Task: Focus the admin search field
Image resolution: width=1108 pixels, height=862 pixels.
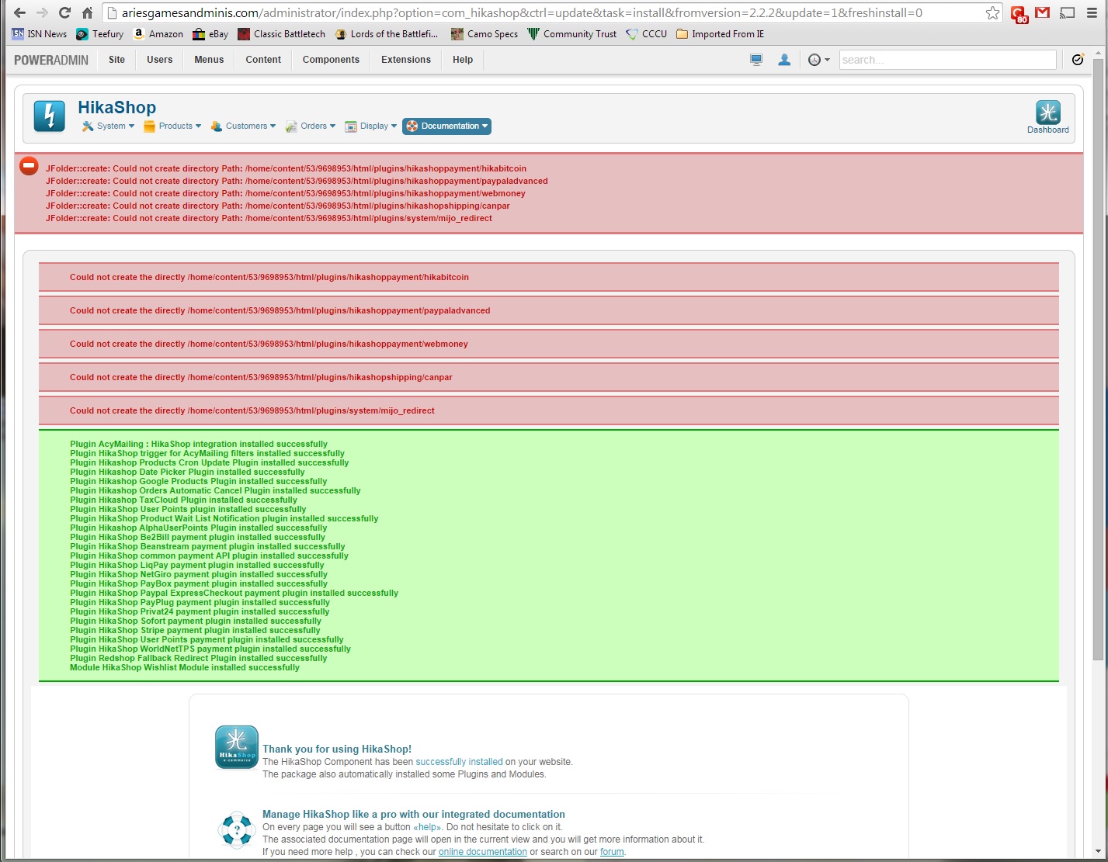Action: pos(947,60)
